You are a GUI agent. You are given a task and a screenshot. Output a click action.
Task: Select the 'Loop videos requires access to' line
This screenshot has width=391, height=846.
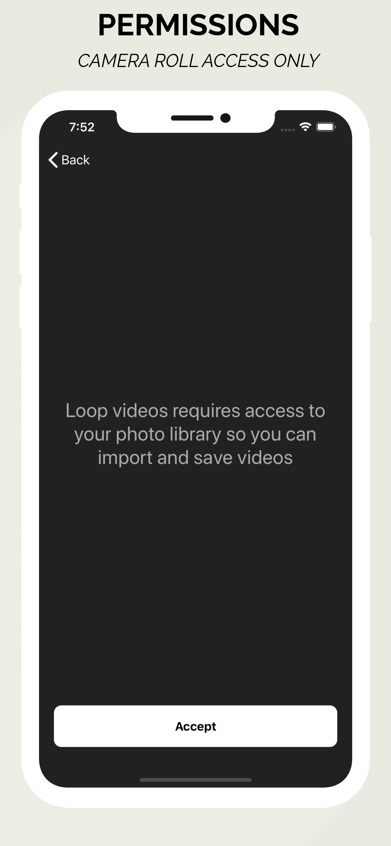[195, 410]
